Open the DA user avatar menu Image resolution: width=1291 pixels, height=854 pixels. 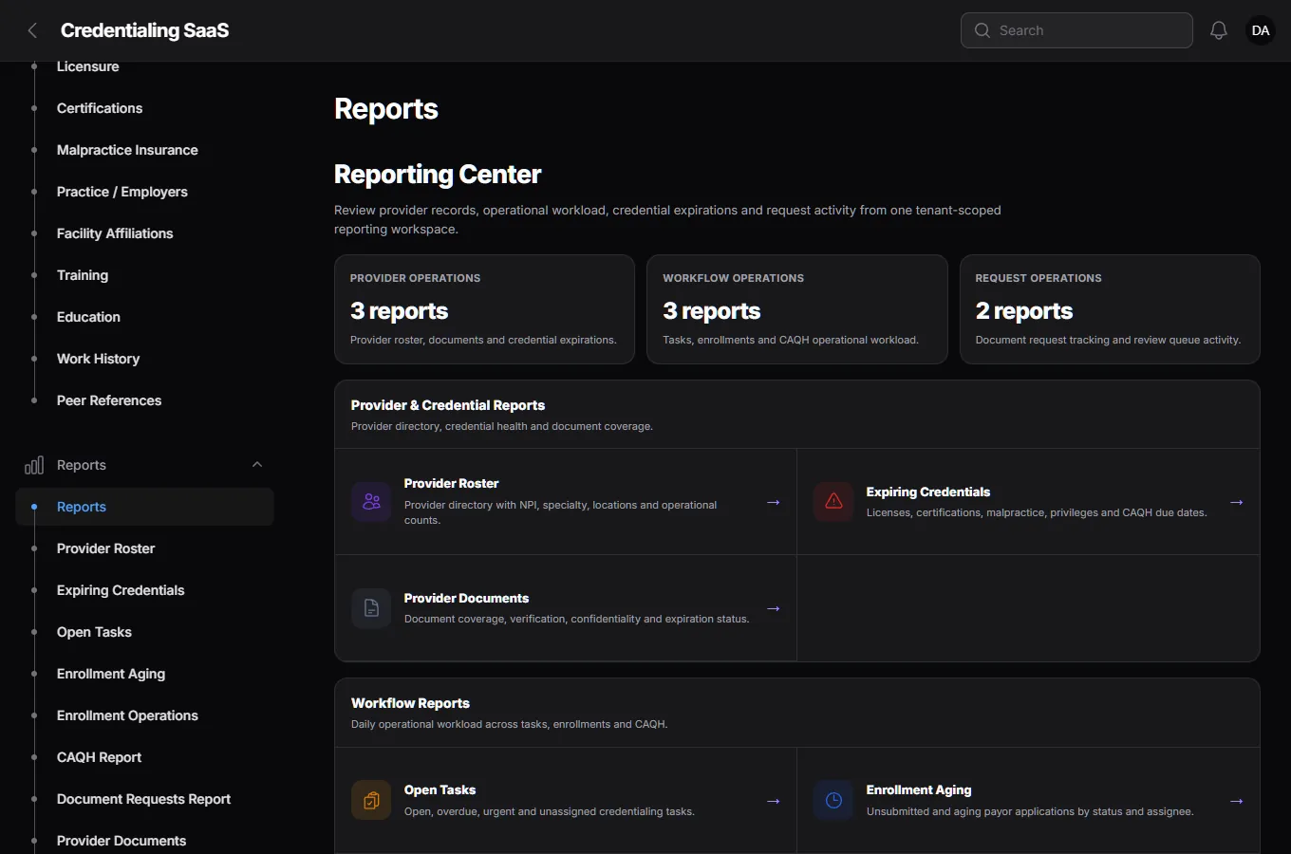tap(1261, 30)
